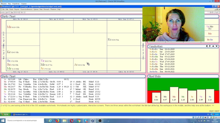Click the Windows search box on host taskbar

[x=25, y=121]
